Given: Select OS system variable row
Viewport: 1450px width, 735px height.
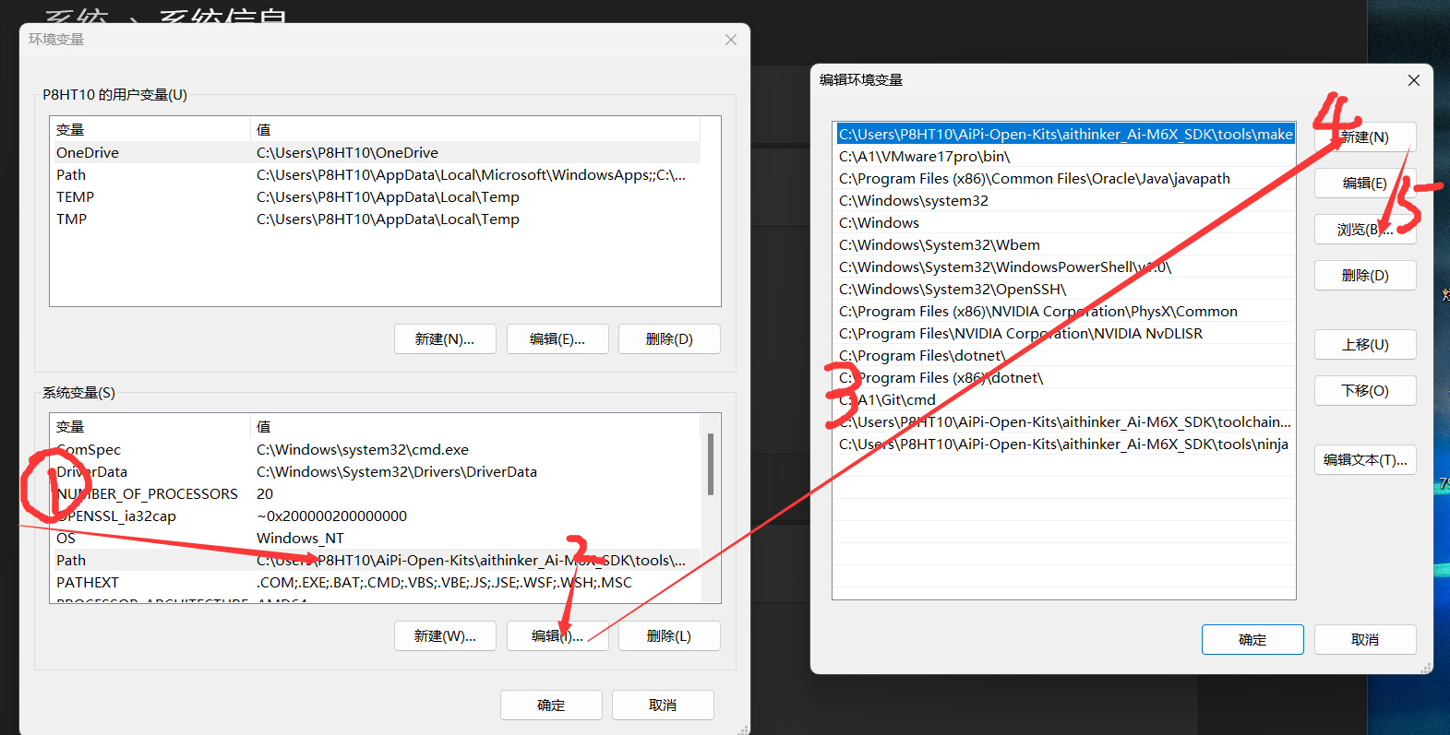Looking at the screenshot, I should 376,538.
